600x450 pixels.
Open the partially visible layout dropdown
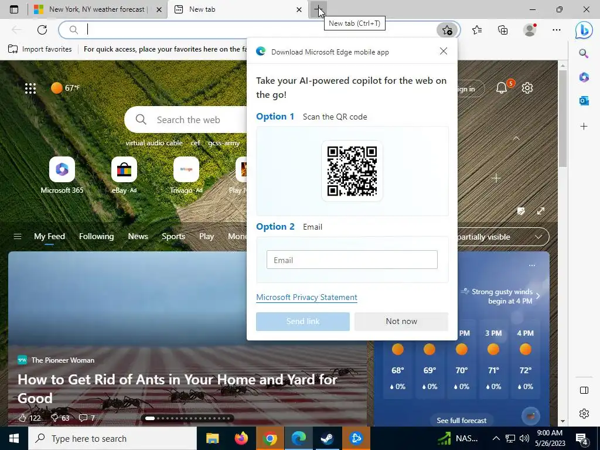coord(503,237)
